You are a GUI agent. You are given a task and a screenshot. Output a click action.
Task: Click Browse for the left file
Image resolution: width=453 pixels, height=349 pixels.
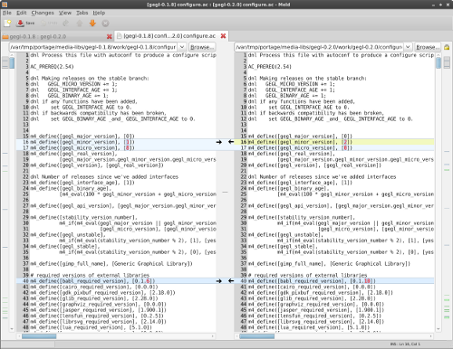(202, 47)
